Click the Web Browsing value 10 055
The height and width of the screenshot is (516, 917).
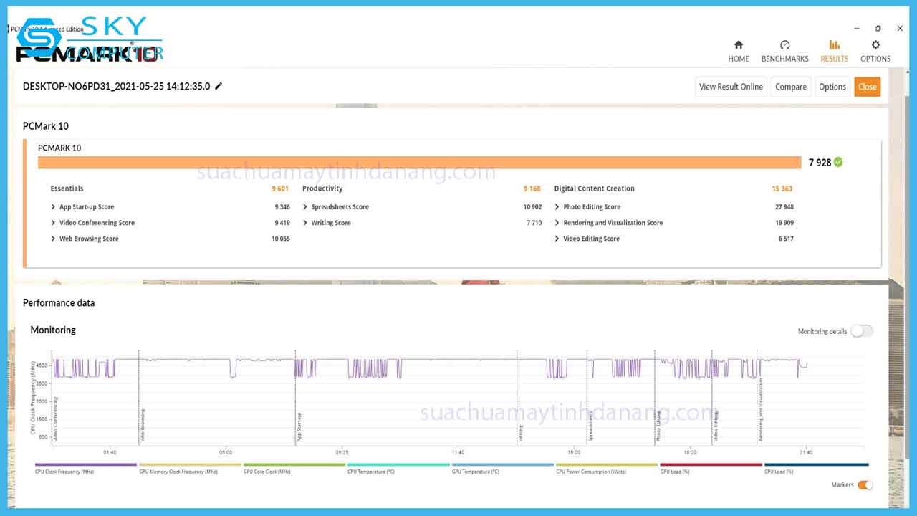pyautogui.click(x=280, y=239)
